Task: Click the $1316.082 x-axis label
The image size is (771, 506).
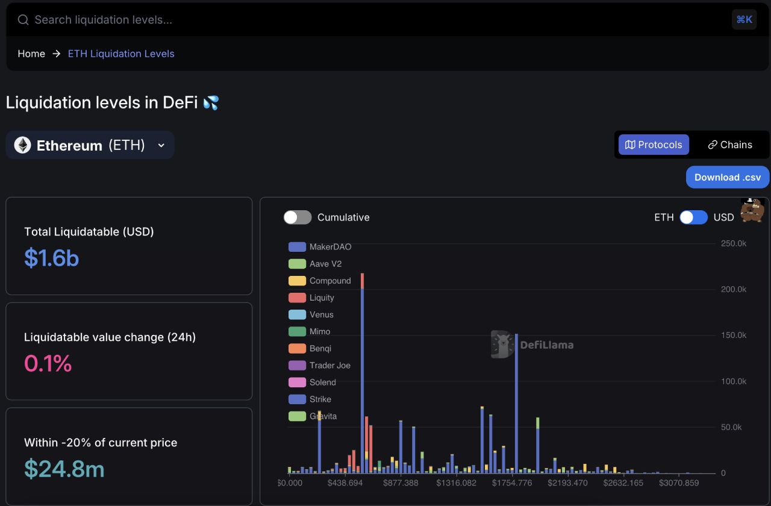Action: point(456,483)
